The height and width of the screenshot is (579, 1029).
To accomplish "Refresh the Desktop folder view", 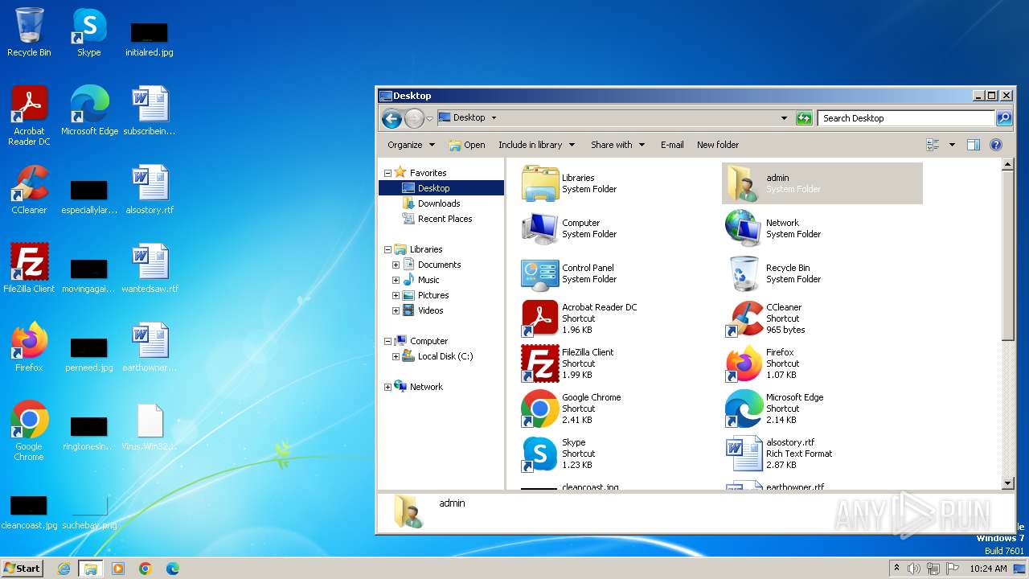I will pyautogui.click(x=804, y=118).
